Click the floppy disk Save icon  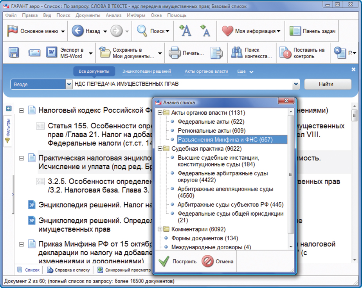pyautogui.click(x=14, y=53)
